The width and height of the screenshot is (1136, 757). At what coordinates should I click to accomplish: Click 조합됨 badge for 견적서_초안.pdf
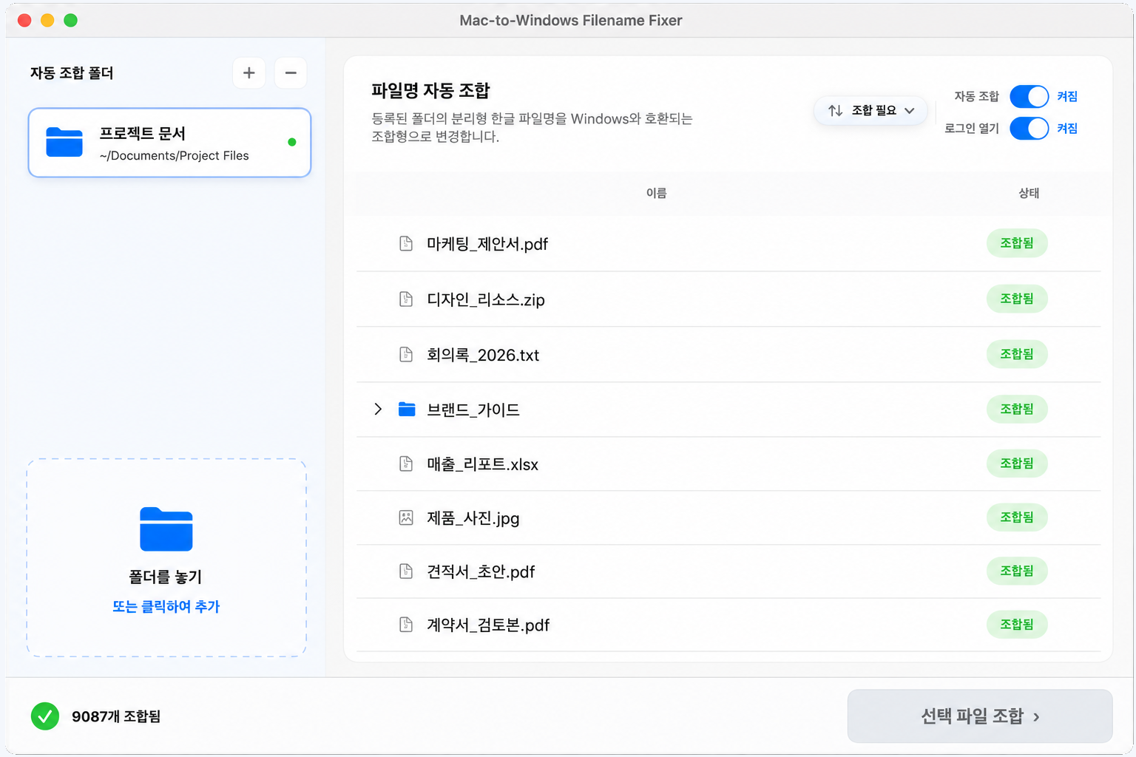click(x=1017, y=571)
